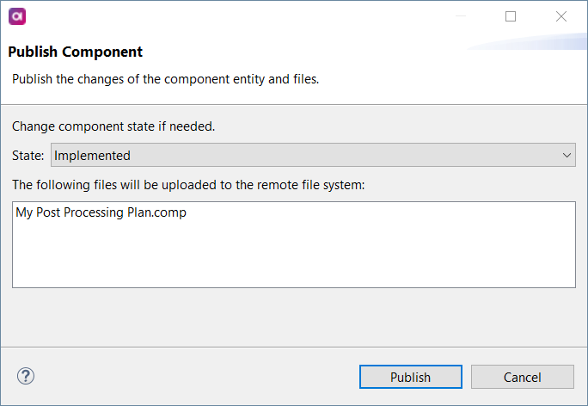Click the decorative blue banner graphic in header
Image resolution: width=588 pixels, height=406 pixels.
pyautogui.click(x=533, y=43)
